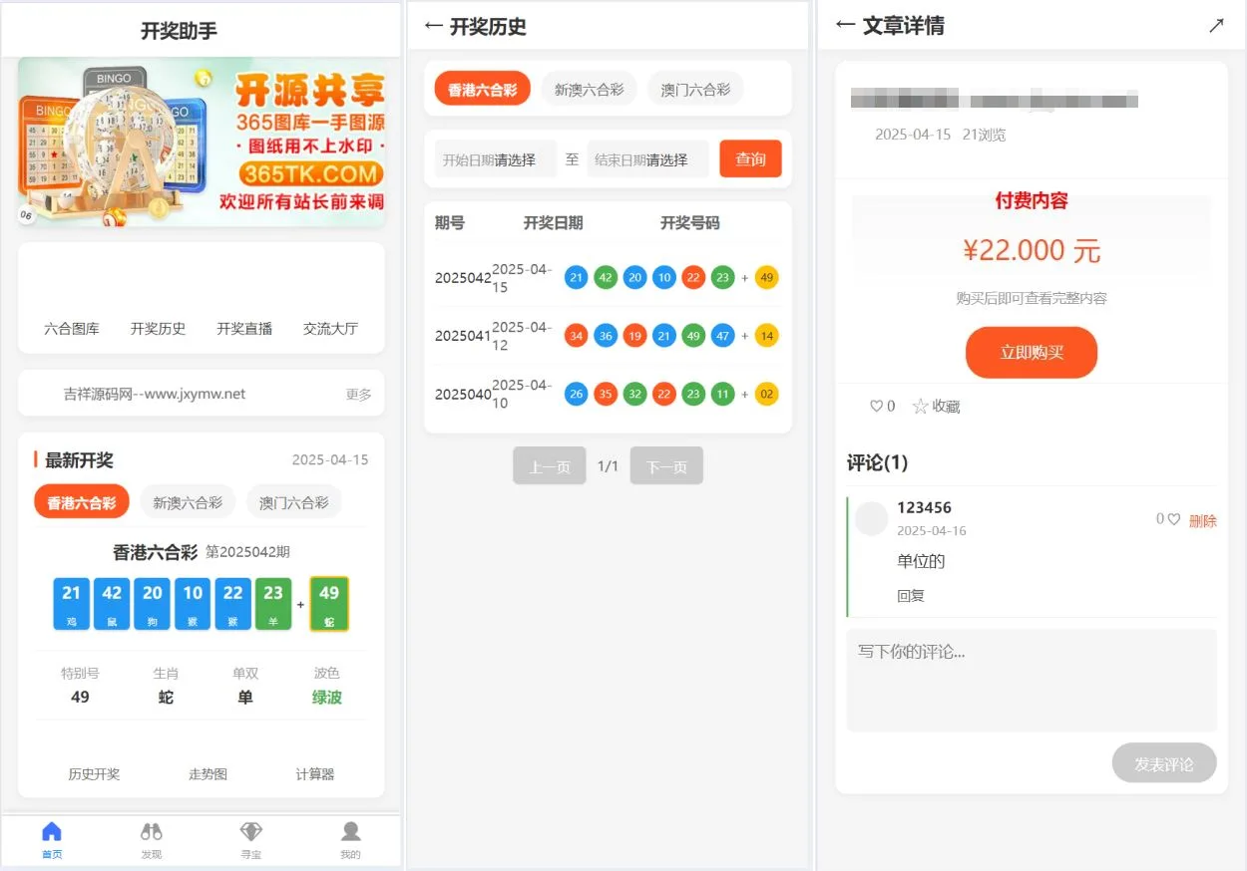Viewport: 1247px width, 871px height.
Task: Click 删除 to delete the comment
Action: point(1203,520)
